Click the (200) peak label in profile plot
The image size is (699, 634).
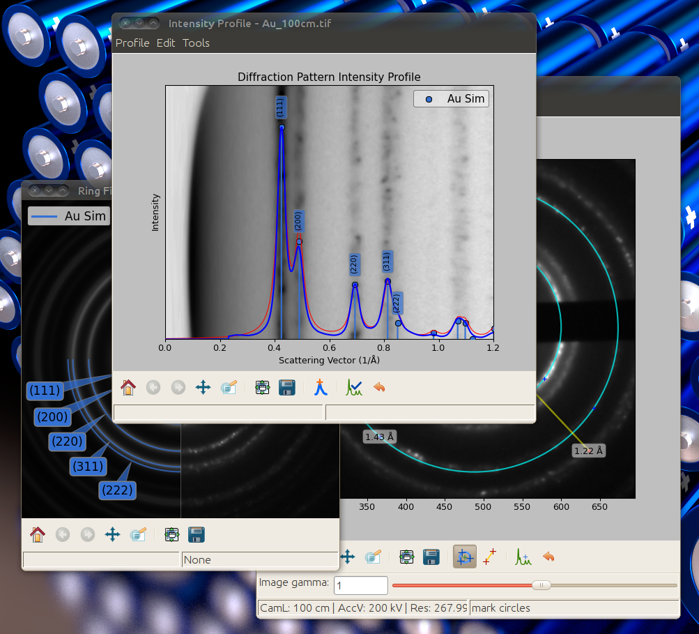click(298, 221)
